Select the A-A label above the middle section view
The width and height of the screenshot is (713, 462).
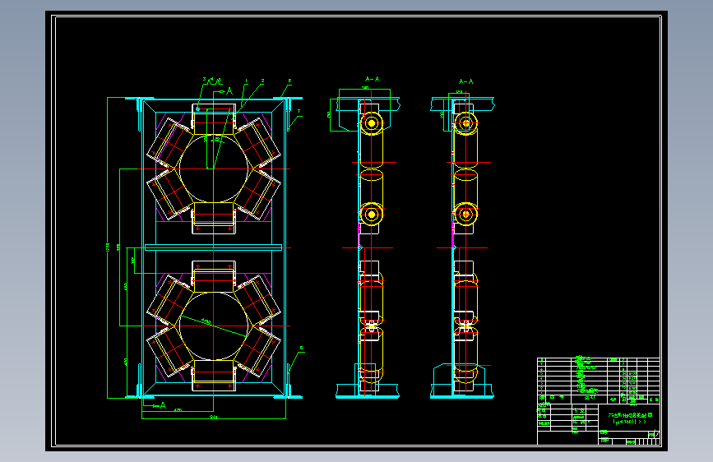(x=372, y=79)
